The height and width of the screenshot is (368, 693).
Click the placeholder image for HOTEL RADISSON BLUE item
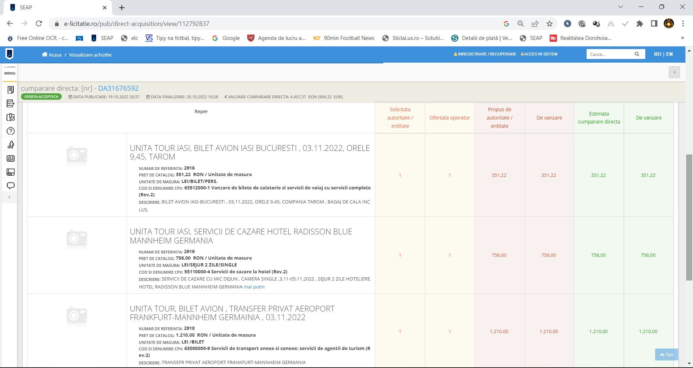(x=77, y=239)
